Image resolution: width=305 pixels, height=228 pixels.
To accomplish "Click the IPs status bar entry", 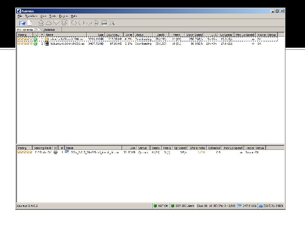I will (216, 206).
